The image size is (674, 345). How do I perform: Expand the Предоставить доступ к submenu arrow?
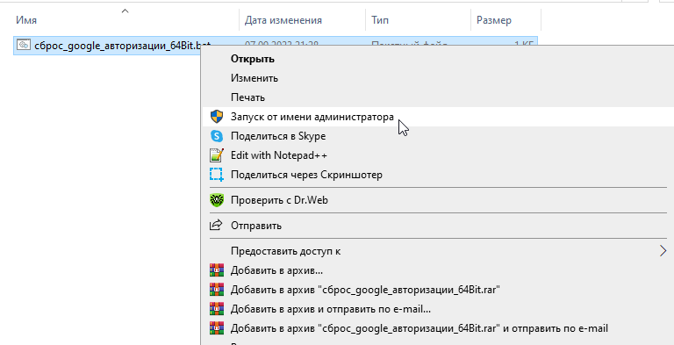(x=663, y=251)
